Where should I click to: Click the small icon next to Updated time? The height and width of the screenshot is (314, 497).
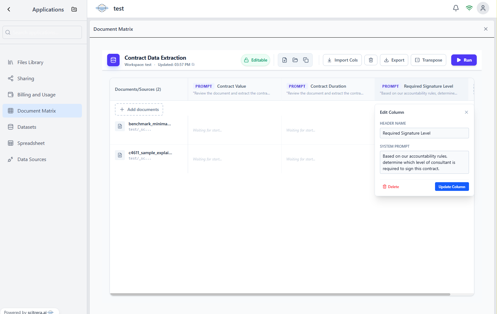click(x=193, y=65)
